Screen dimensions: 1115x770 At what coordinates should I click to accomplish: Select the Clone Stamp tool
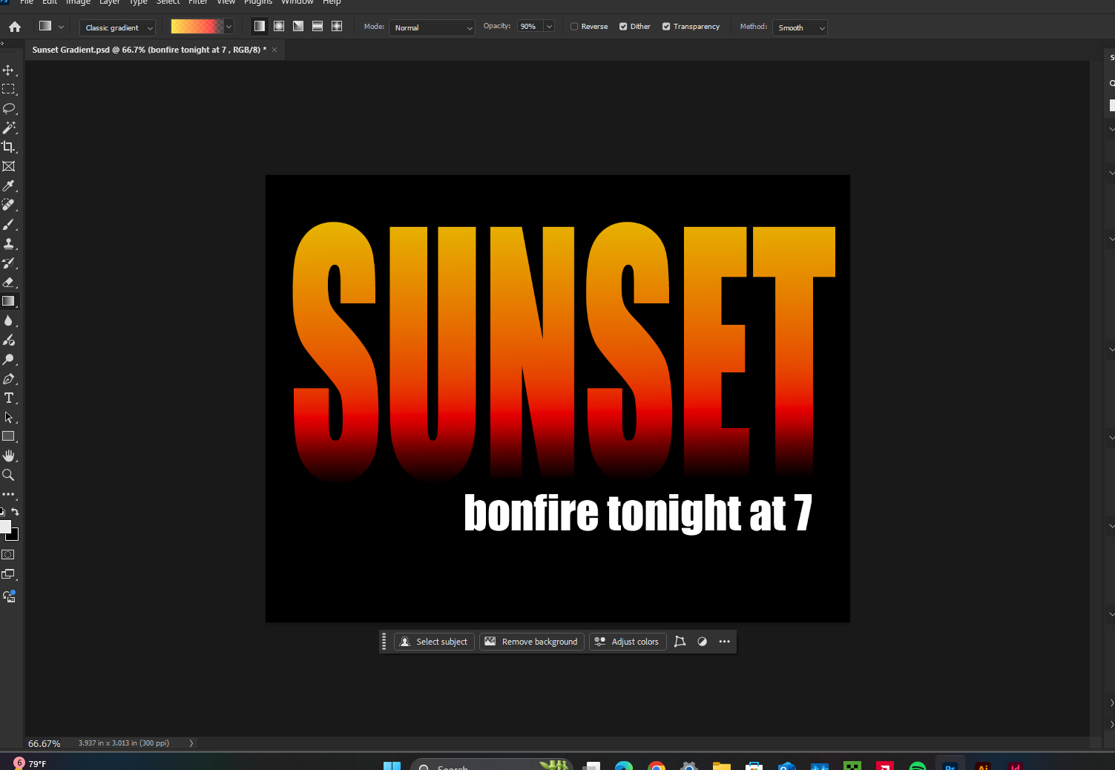tap(10, 243)
